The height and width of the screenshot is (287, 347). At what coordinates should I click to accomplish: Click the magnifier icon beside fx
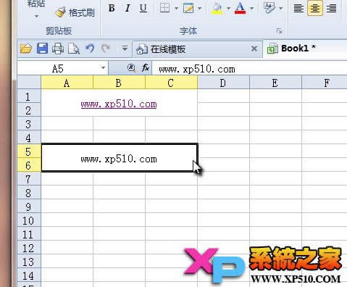(x=131, y=68)
